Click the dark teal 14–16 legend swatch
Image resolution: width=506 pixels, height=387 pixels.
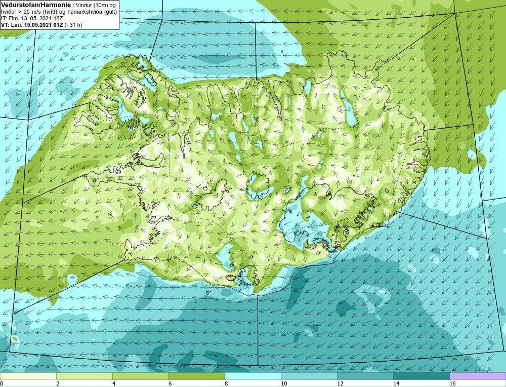[421, 376]
